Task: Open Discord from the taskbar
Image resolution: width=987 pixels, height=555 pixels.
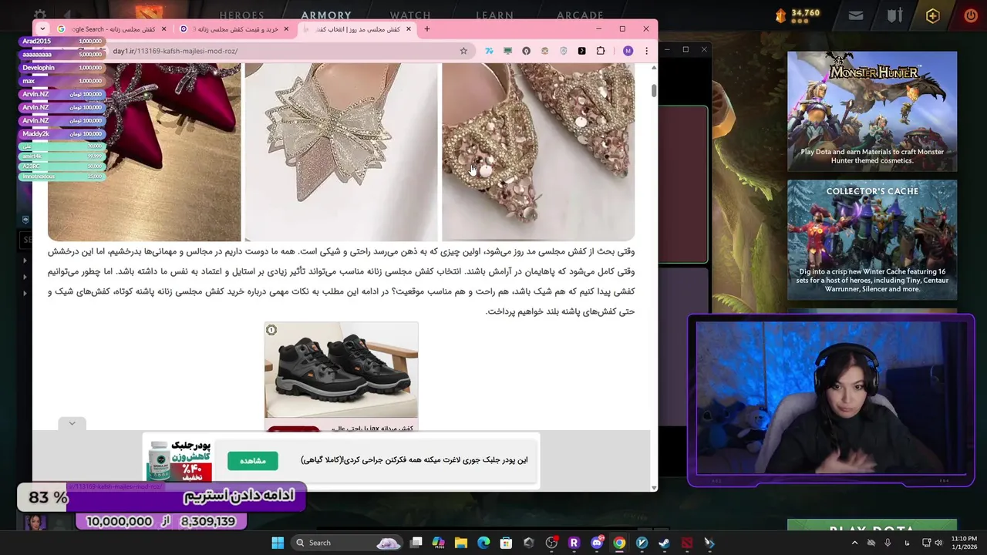Action: click(x=597, y=543)
